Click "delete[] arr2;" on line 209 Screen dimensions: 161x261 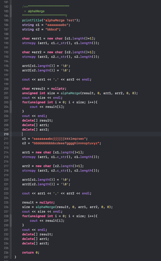(36, 130)
